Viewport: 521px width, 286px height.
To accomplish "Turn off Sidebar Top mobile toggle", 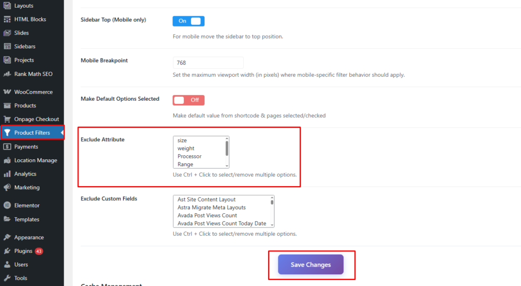I will coord(188,21).
